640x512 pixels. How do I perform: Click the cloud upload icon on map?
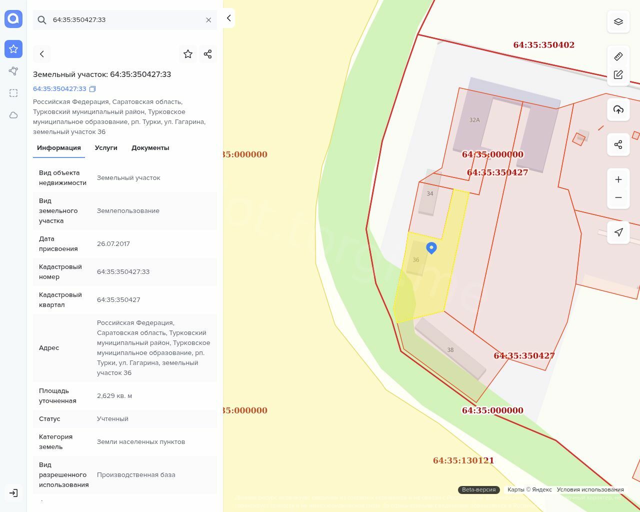[618, 109]
